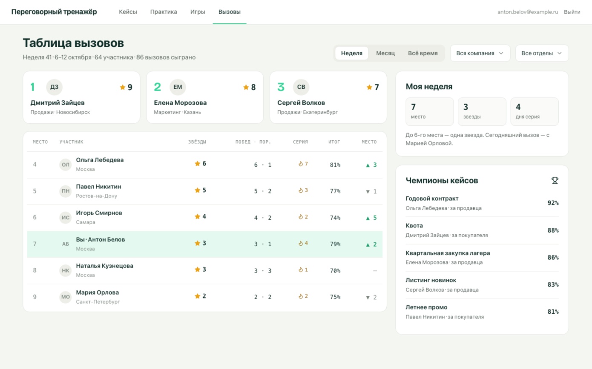The width and height of the screenshot is (592, 369).
Task: Click the Звёзды column header
Action: click(197, 142)
